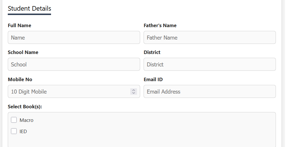288x147 pixels.
Task: Click the Father's Name label
Action: coord(160,25)
